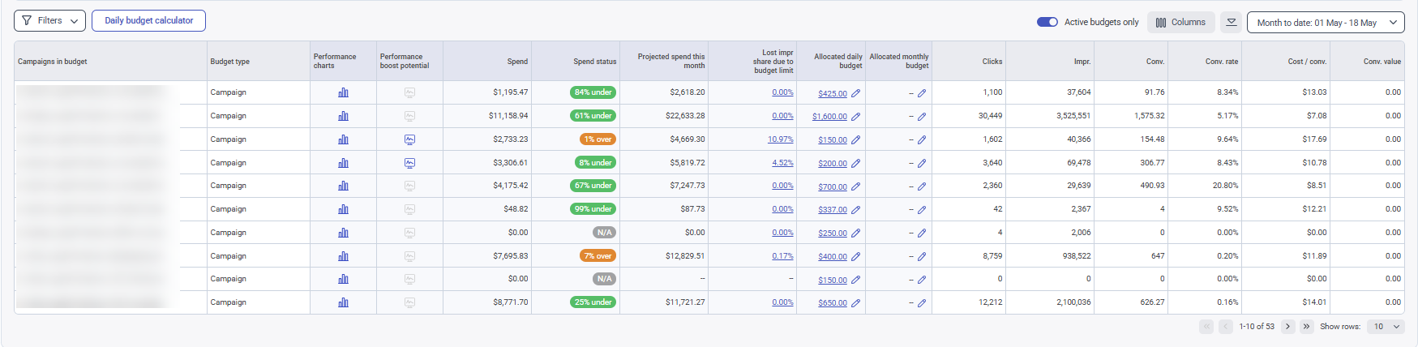The image size is (1418, 347).
Task: Open the 4.52% lost impression share link
Action: (x=782, y=163)
